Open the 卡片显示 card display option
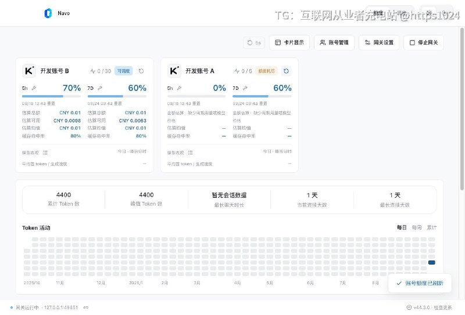Screen dimensions: 465x315 click(x=289, y=42)
